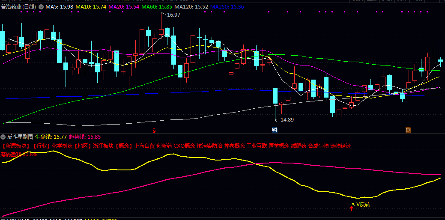Open dropdown next to 普洛药业(日线) title
Image resolution: width=445 pixels, height=220 pixels.
click(41, 7)
